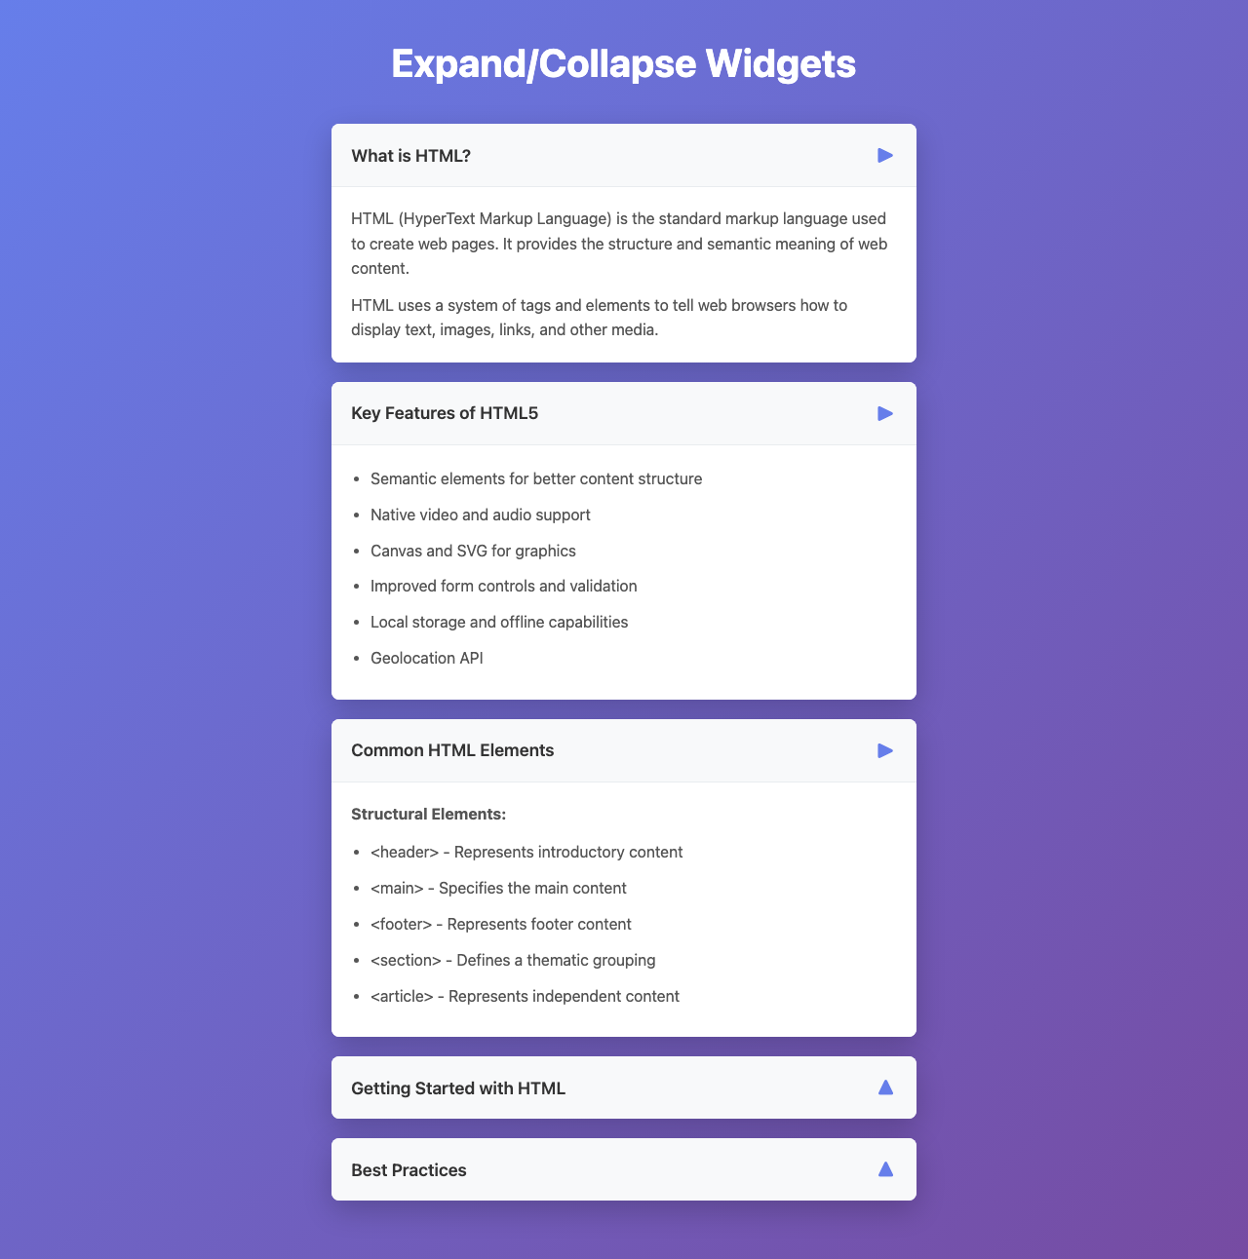Select the <article> element description line

point(526,996)
